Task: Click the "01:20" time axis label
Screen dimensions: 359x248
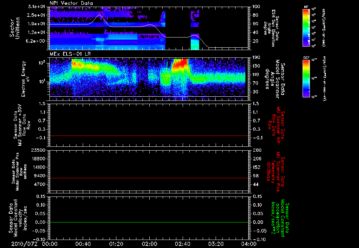Action: (116, 244)
